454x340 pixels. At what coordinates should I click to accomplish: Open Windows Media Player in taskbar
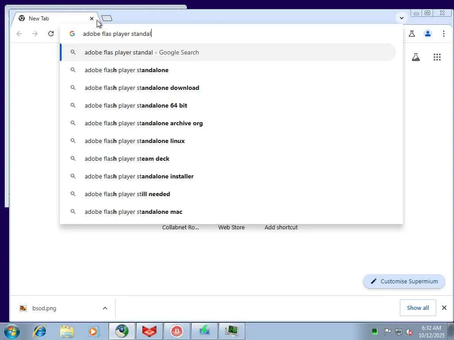(94, 331)
